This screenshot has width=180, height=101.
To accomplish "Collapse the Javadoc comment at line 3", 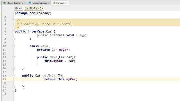I will pyautogui.click(x=13, y=20).
